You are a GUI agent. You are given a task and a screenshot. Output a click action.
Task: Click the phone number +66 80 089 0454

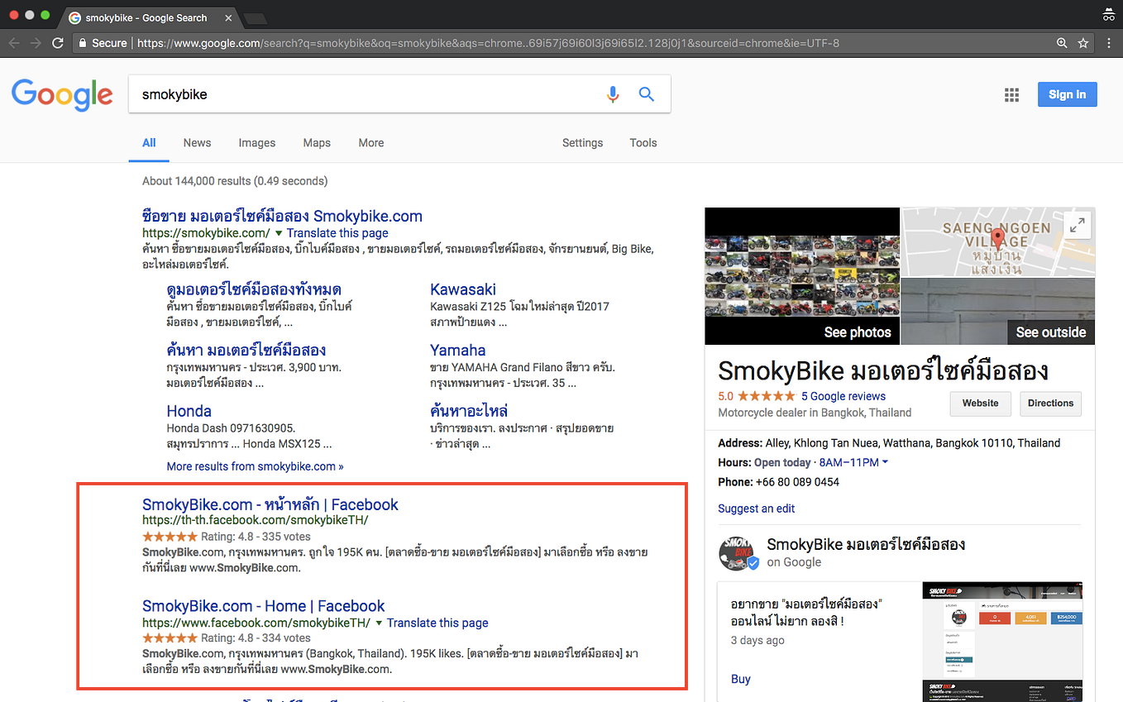click(797, 482)
